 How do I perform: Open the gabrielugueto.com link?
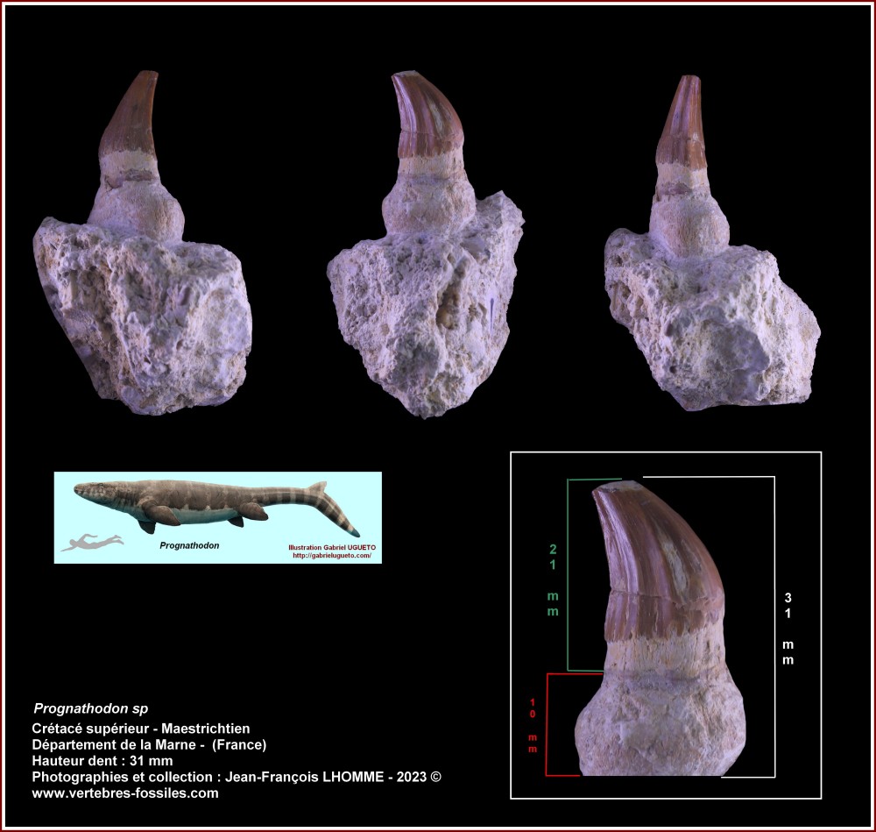coord(332,555)
